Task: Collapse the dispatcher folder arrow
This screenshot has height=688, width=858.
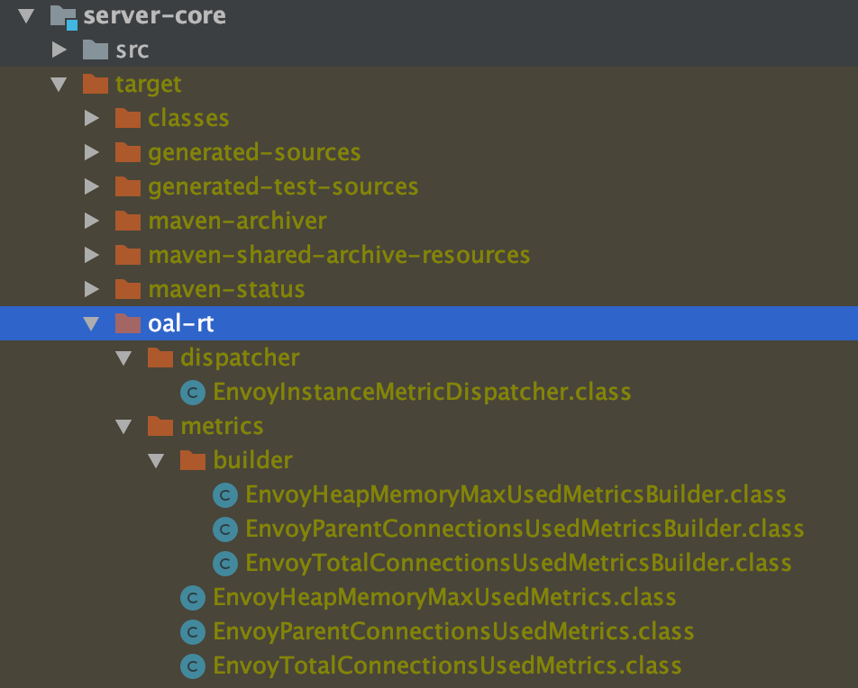Action: [123, 358]
